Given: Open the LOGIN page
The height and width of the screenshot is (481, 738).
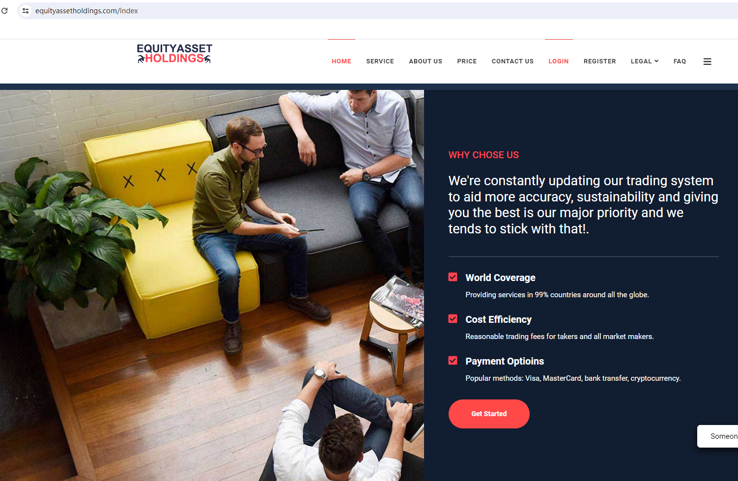Looking at the screenshot, I should coord(559,61).
